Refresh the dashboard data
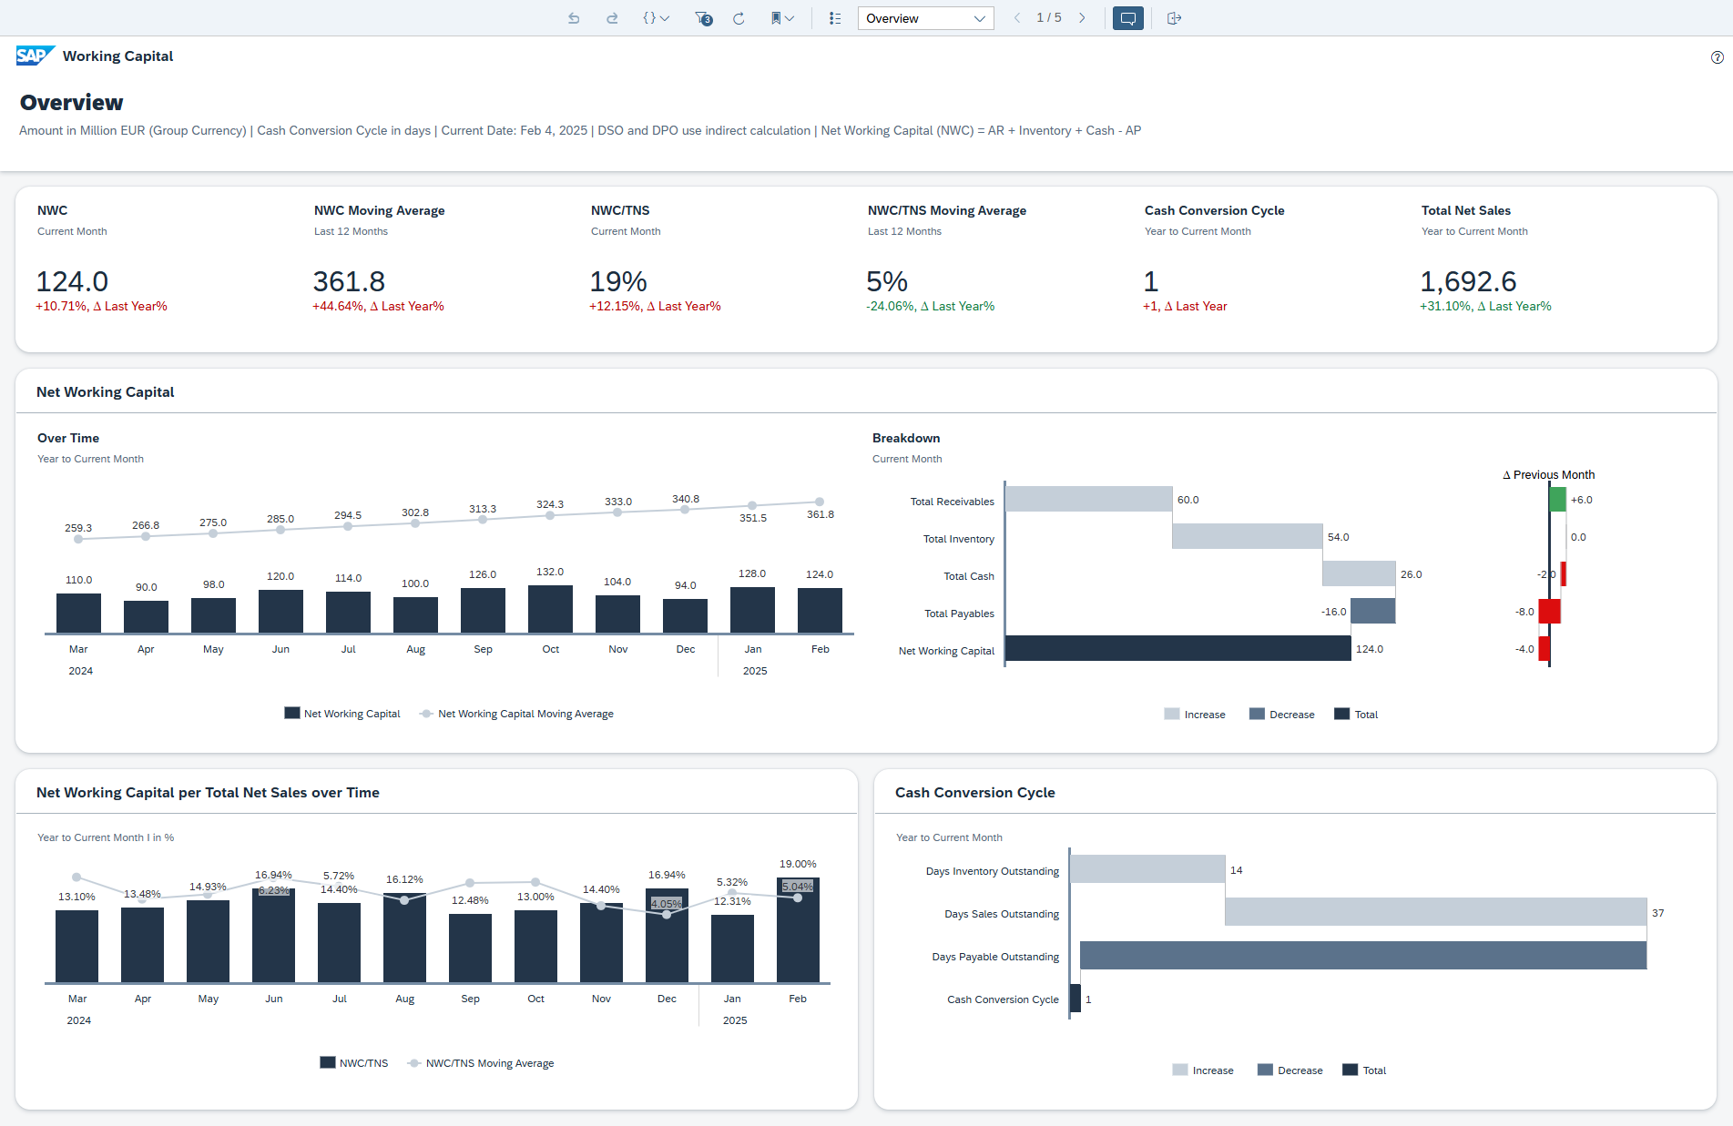Screen dimensions: 1733x1126 click(x=739, y=17)
